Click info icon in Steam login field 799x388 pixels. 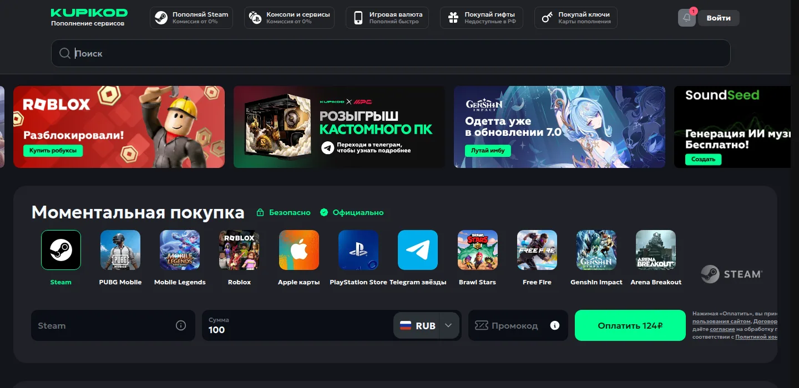(x=181, y=325)
